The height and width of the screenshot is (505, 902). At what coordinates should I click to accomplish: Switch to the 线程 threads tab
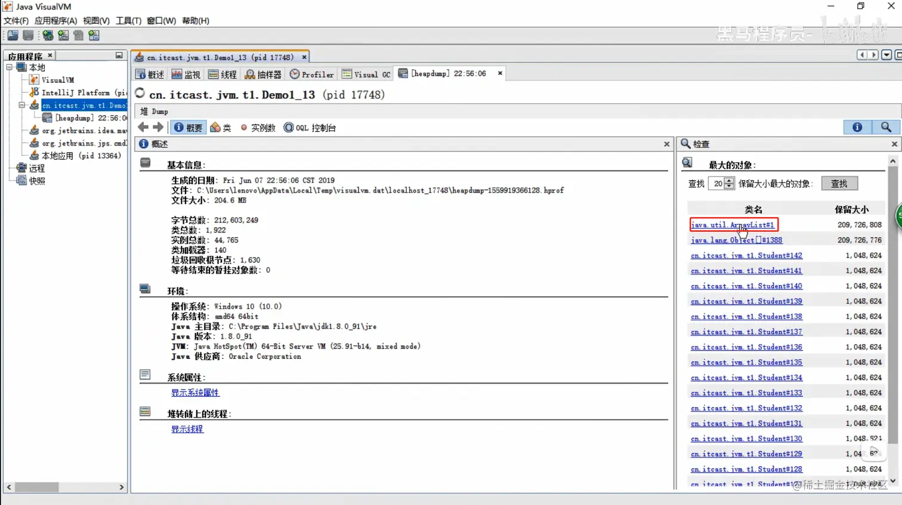tap(223, 74)
